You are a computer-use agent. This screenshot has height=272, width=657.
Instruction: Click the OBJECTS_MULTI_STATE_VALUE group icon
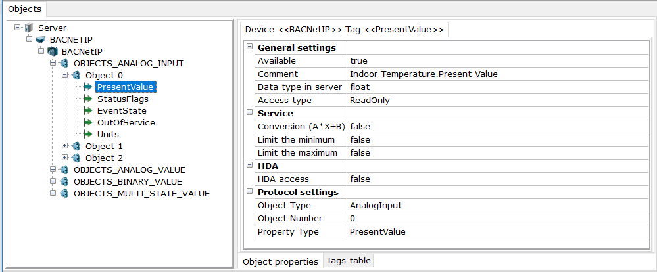(x=64, y=193)
